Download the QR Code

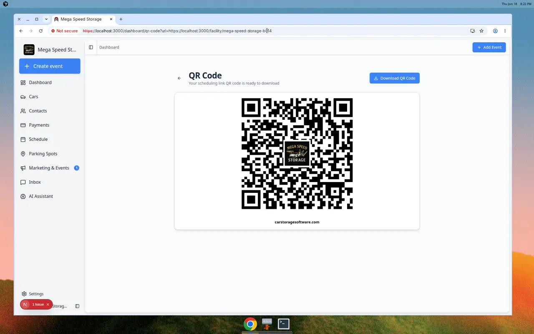(394, 78)
